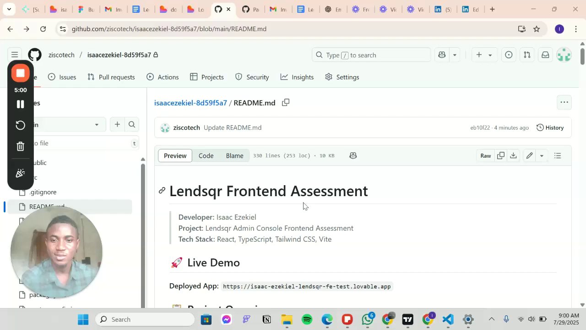Viewport: 586px width, 330px height.
Task: Expand edit file options dropdown arrow
Action: [542, 156]
